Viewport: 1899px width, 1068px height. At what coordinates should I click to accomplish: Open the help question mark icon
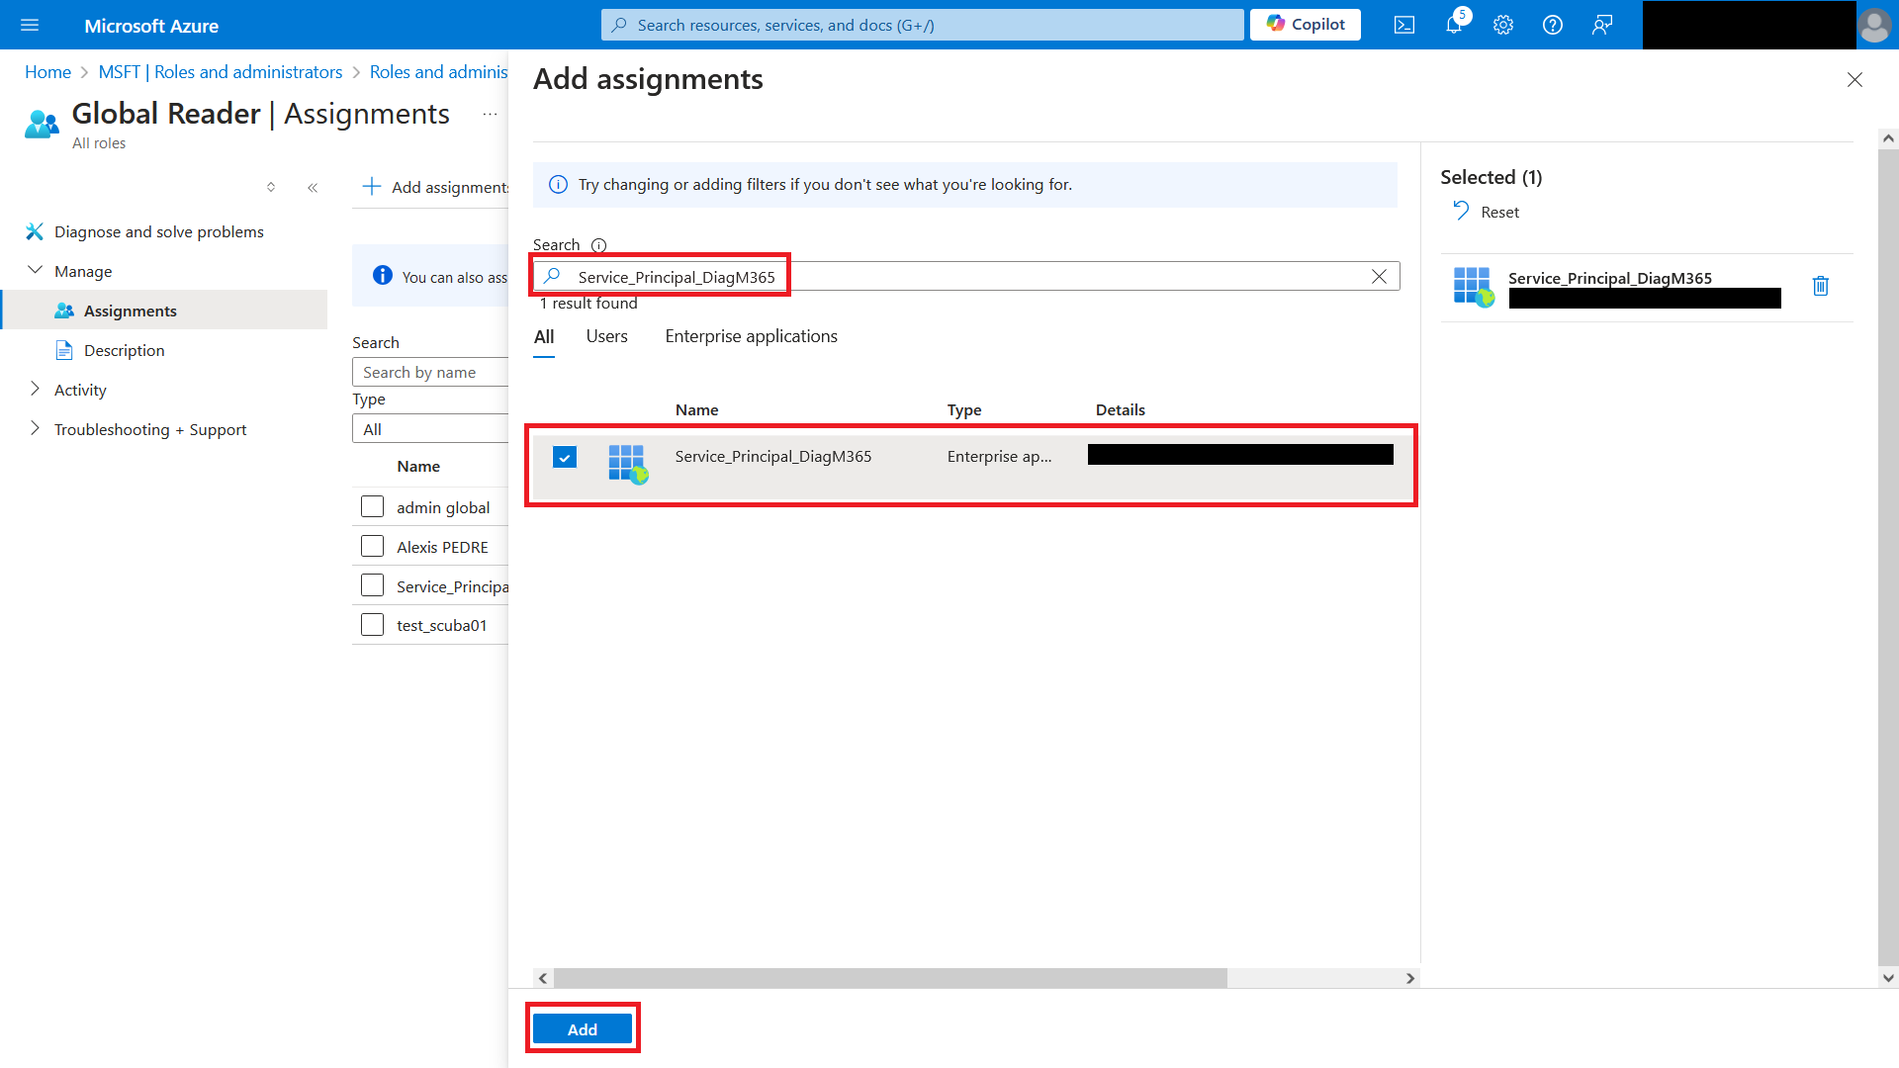coord(1553,25)
